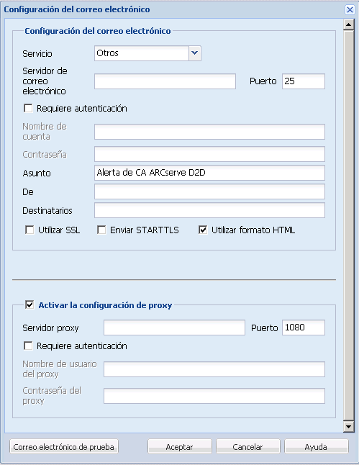359x465 pixels.
Task: Click the scrollbar up arrow
Action: (349, 25)
